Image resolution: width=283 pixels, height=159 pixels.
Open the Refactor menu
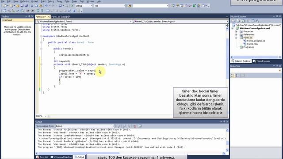(25, 1)
